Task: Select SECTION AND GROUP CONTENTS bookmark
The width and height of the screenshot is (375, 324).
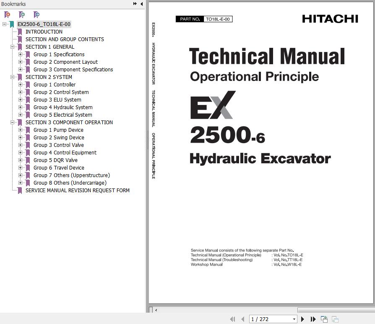Action: click(x=65, y=39)
